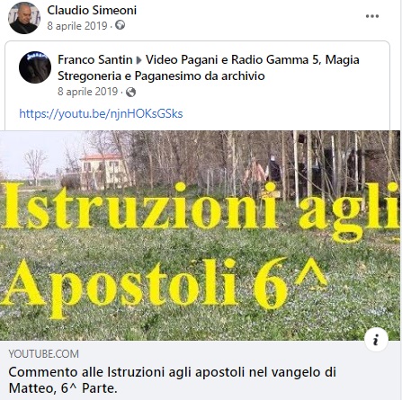This screenshot has height=400, width=402.
Task: Open the Video Pagani e Radio Gamma 5 group
Action: (209, 67)
